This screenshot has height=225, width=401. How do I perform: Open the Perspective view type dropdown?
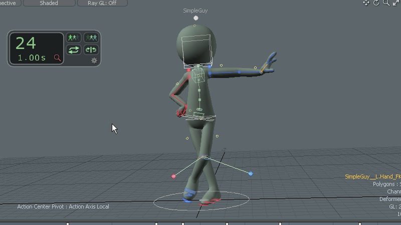click(9, 3)
